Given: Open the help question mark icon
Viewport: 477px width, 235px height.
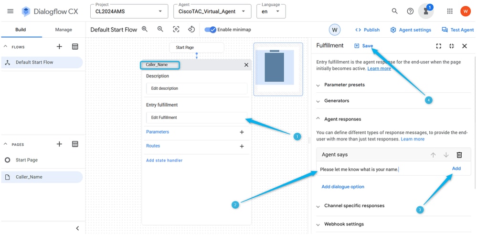Looking at the screenshot, I should (410, 11).
